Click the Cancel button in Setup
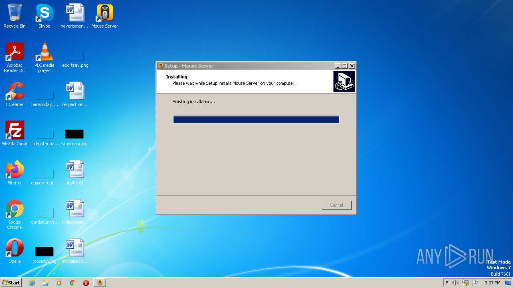This screenshot has height=288, width=513. [337, 205]
